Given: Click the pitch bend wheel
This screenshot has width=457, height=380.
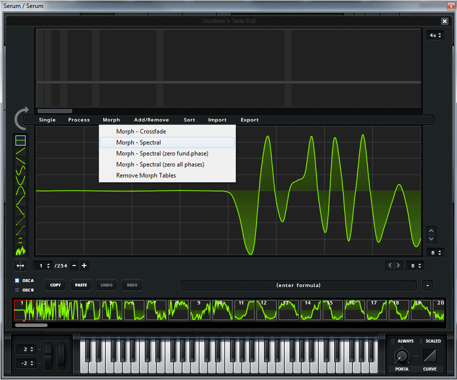Looking at the screenshot, I should click(49, 356).
